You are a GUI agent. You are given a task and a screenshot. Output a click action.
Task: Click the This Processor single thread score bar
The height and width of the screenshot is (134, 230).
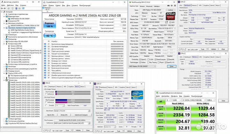[x=73, y=92]
